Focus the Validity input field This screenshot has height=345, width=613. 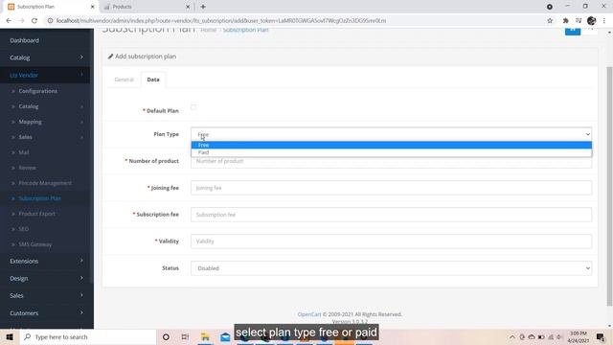click(392, 241)
